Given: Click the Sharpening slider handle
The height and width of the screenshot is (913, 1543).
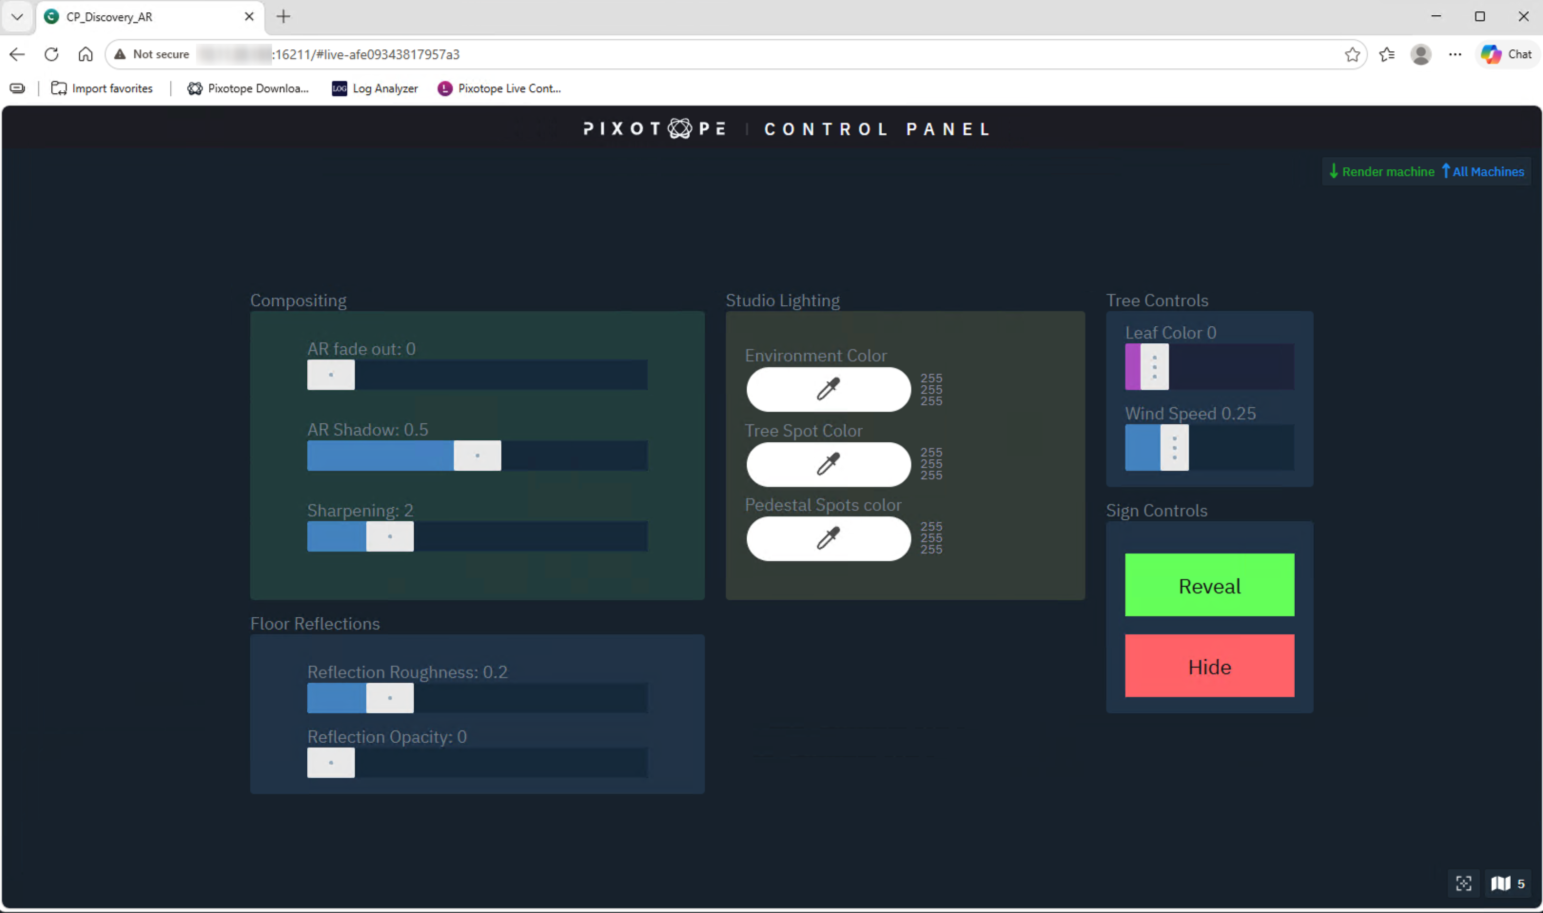Looking at the screenshot, I should tap(390, 536).
